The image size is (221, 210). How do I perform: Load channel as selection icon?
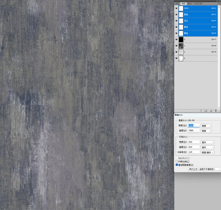201,111
